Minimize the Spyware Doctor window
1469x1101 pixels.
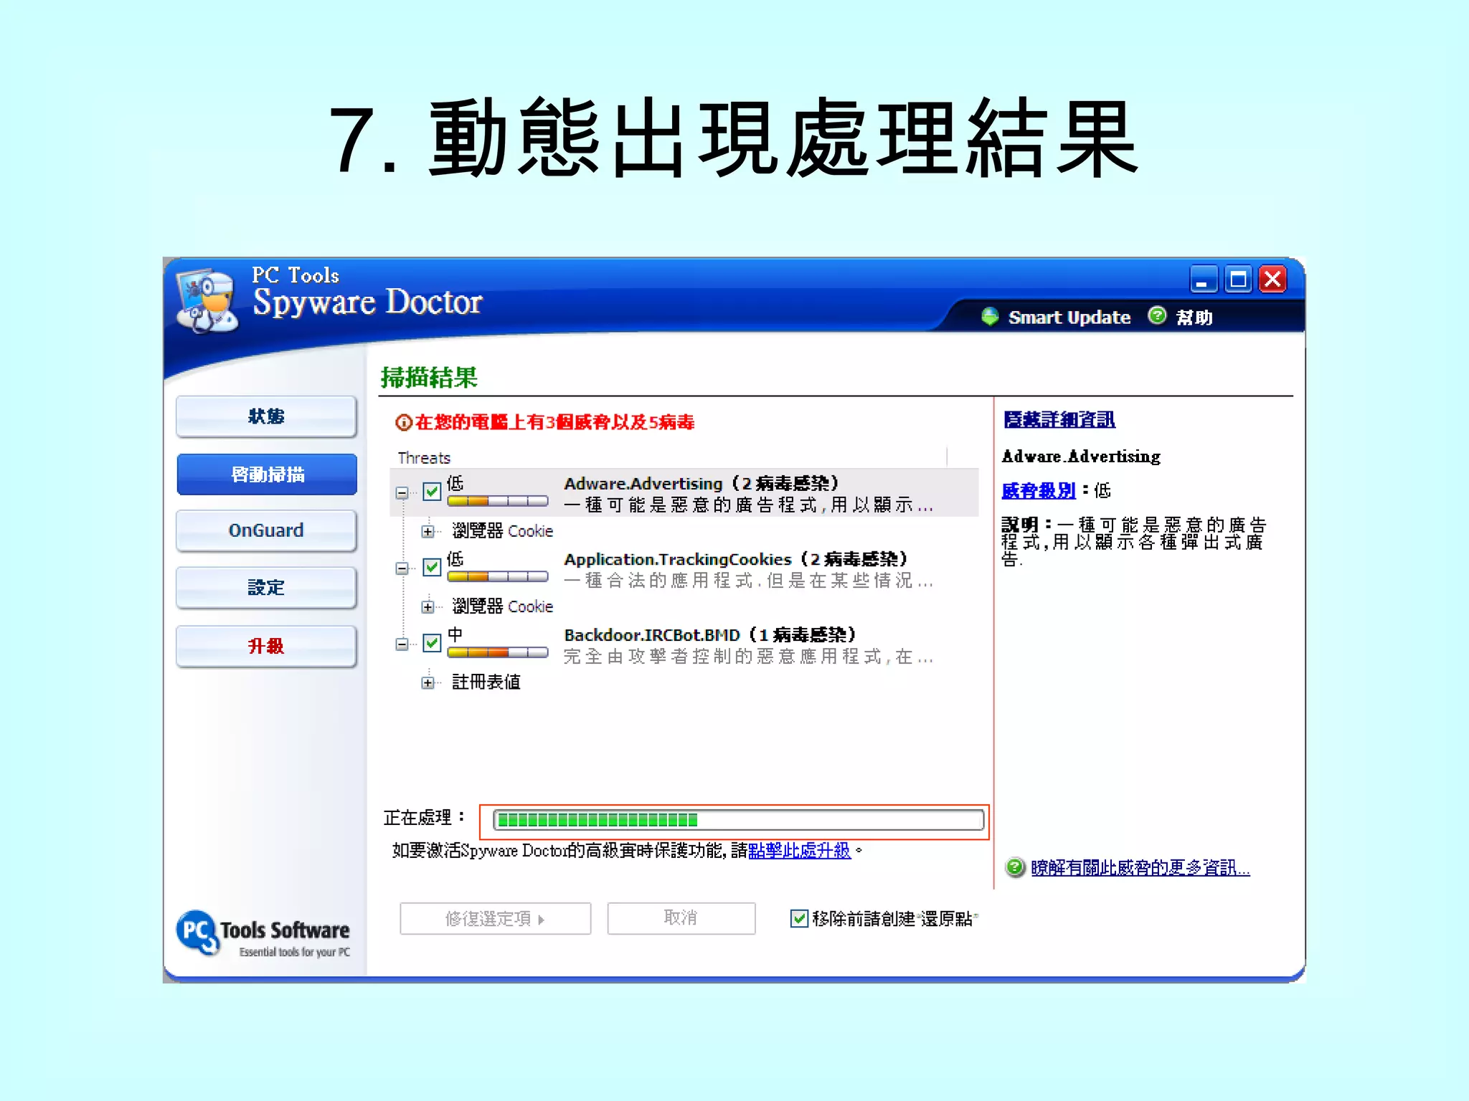point(1203,280)
